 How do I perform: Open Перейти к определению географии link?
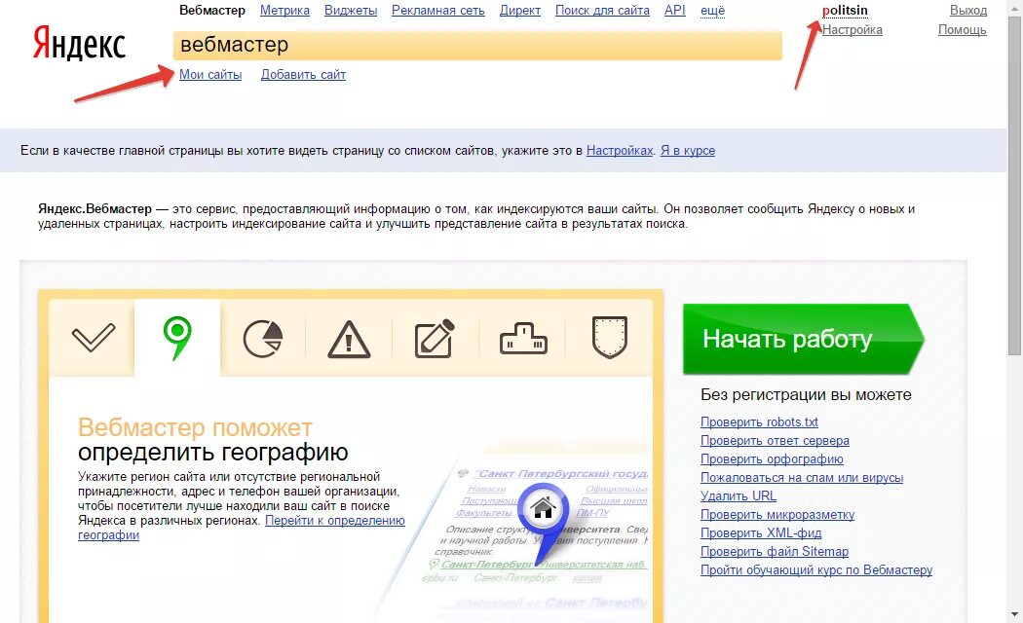[242, 528]
